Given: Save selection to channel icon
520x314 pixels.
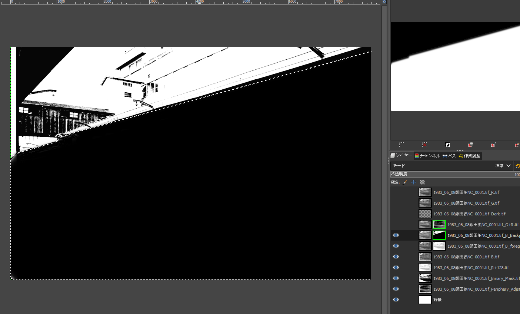Looking at the screenshot, I should (470, 145).
